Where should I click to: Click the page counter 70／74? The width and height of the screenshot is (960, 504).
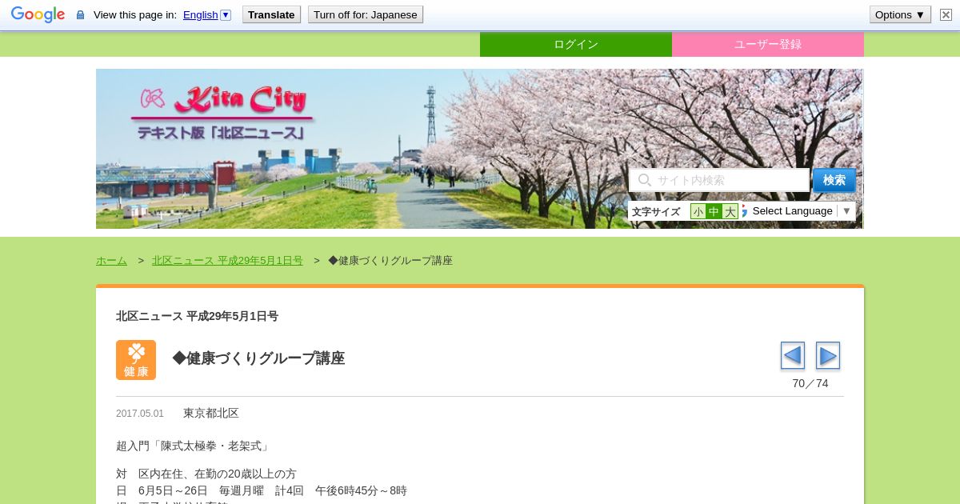810,383
